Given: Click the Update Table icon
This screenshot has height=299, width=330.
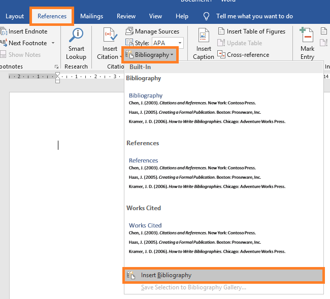Looking at the screenshot, I should 221,43.
